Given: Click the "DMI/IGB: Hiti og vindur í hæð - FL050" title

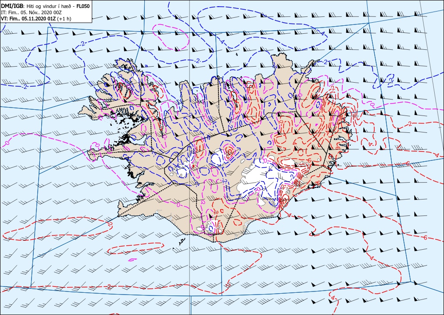Looking at the screenshot, I should tap(45, 6).
